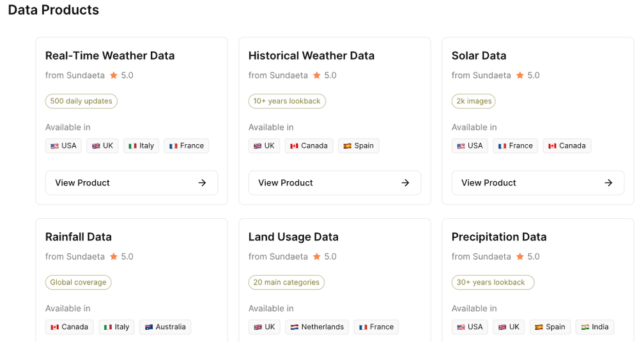Image resolution: width=639 pixels, height=342 pixels.
Task: Click the arrow icon on Historical Weather Data card
Action: 405,182
